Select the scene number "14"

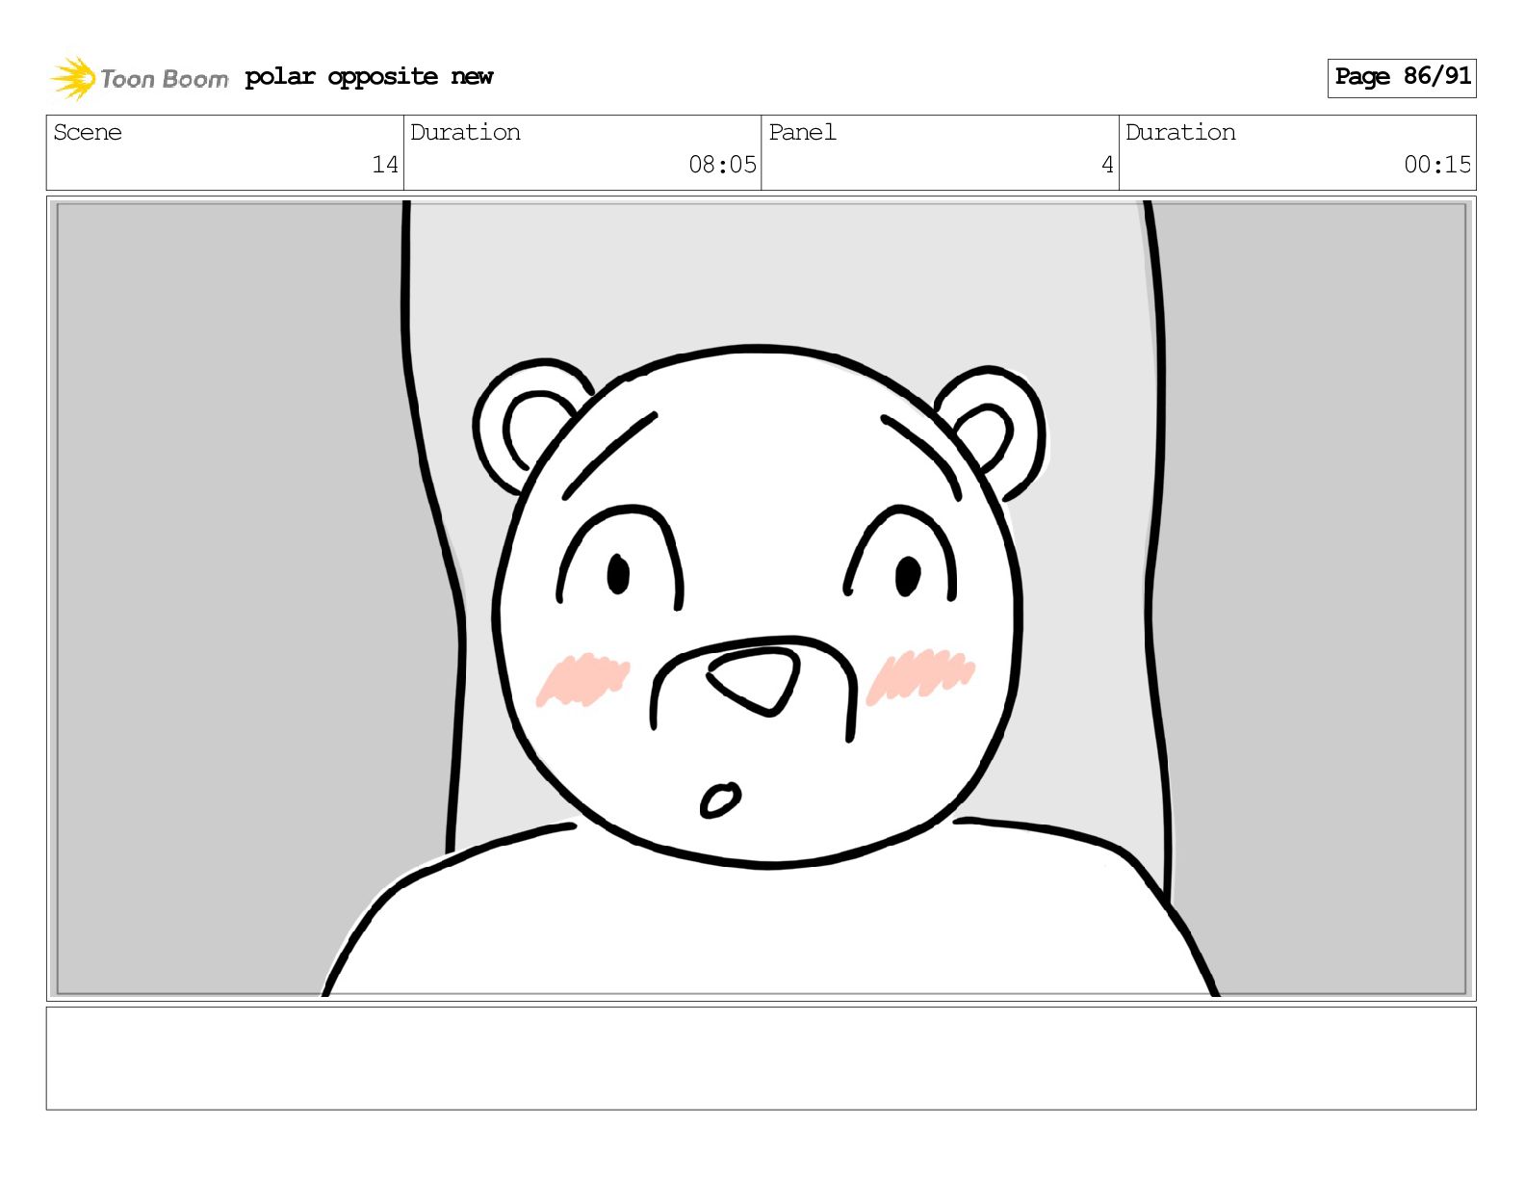point(385,165)
